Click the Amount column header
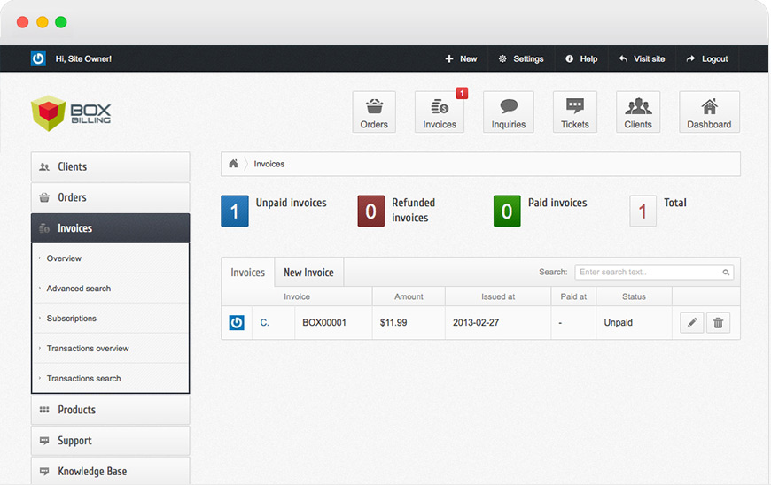The height and width of the screenshot is (485, 771). tap(409, 296)
